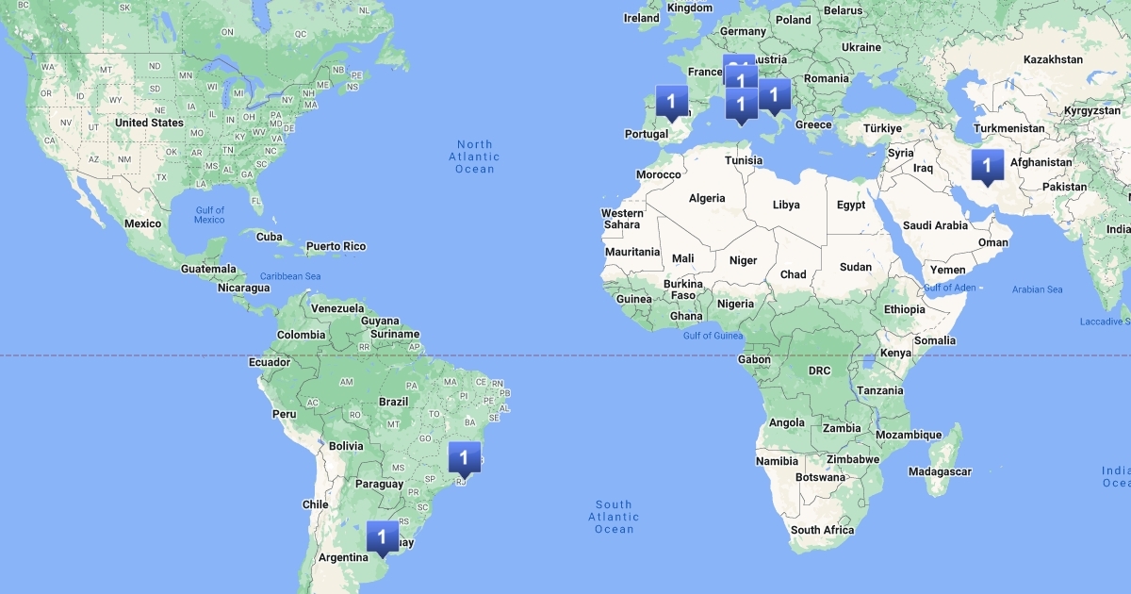1131x594 pixels.
Task: Click the Kazakhstan country label
Action: (1053, 59)
